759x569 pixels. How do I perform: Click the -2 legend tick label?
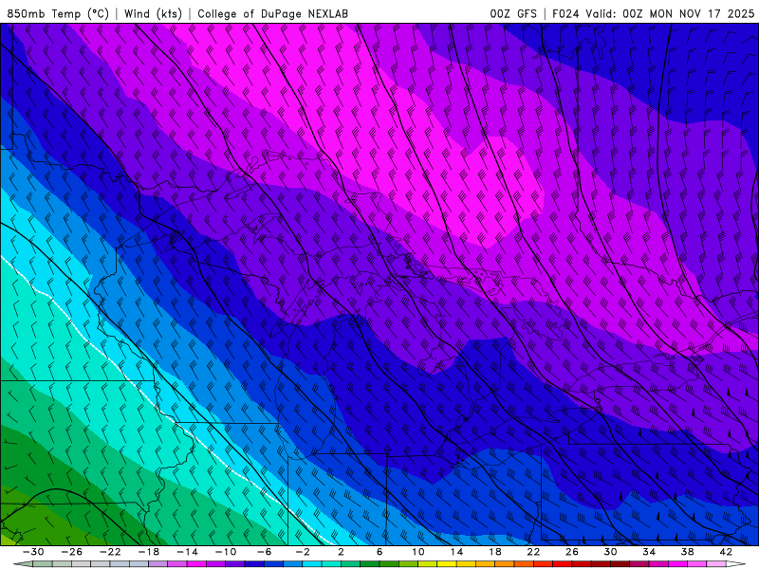[x=303, y=552]
